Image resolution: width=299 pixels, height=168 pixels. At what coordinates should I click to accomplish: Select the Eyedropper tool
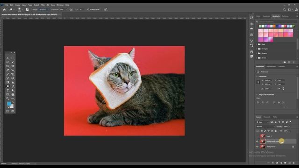7,70
